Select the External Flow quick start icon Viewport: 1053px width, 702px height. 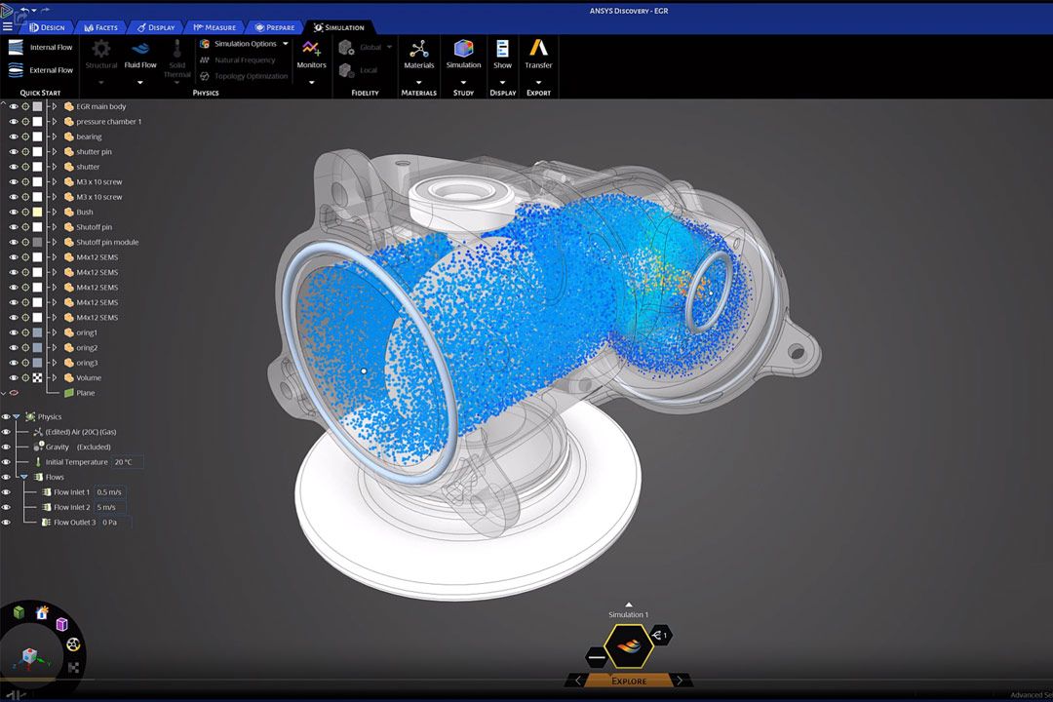coord(17,70)
